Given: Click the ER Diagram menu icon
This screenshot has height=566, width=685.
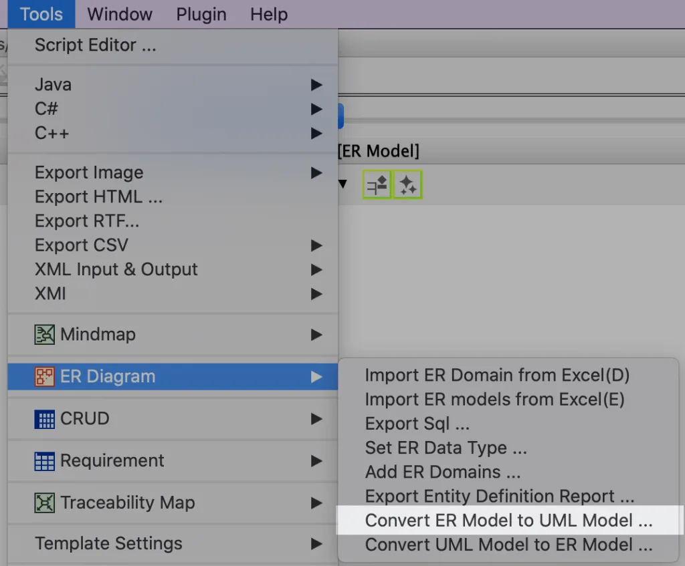Looking at the screenshot, I should coord(45,377).
